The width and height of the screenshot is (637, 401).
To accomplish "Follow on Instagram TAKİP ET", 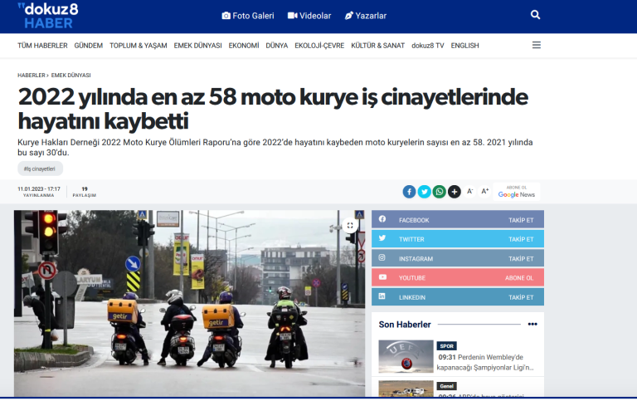I will tap(521, 259).
